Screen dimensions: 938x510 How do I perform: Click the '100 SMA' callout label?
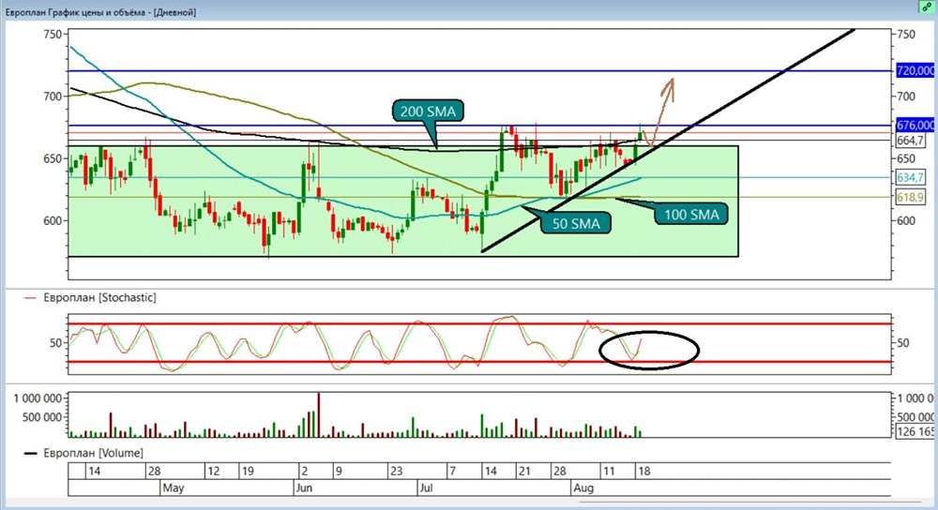691,215
